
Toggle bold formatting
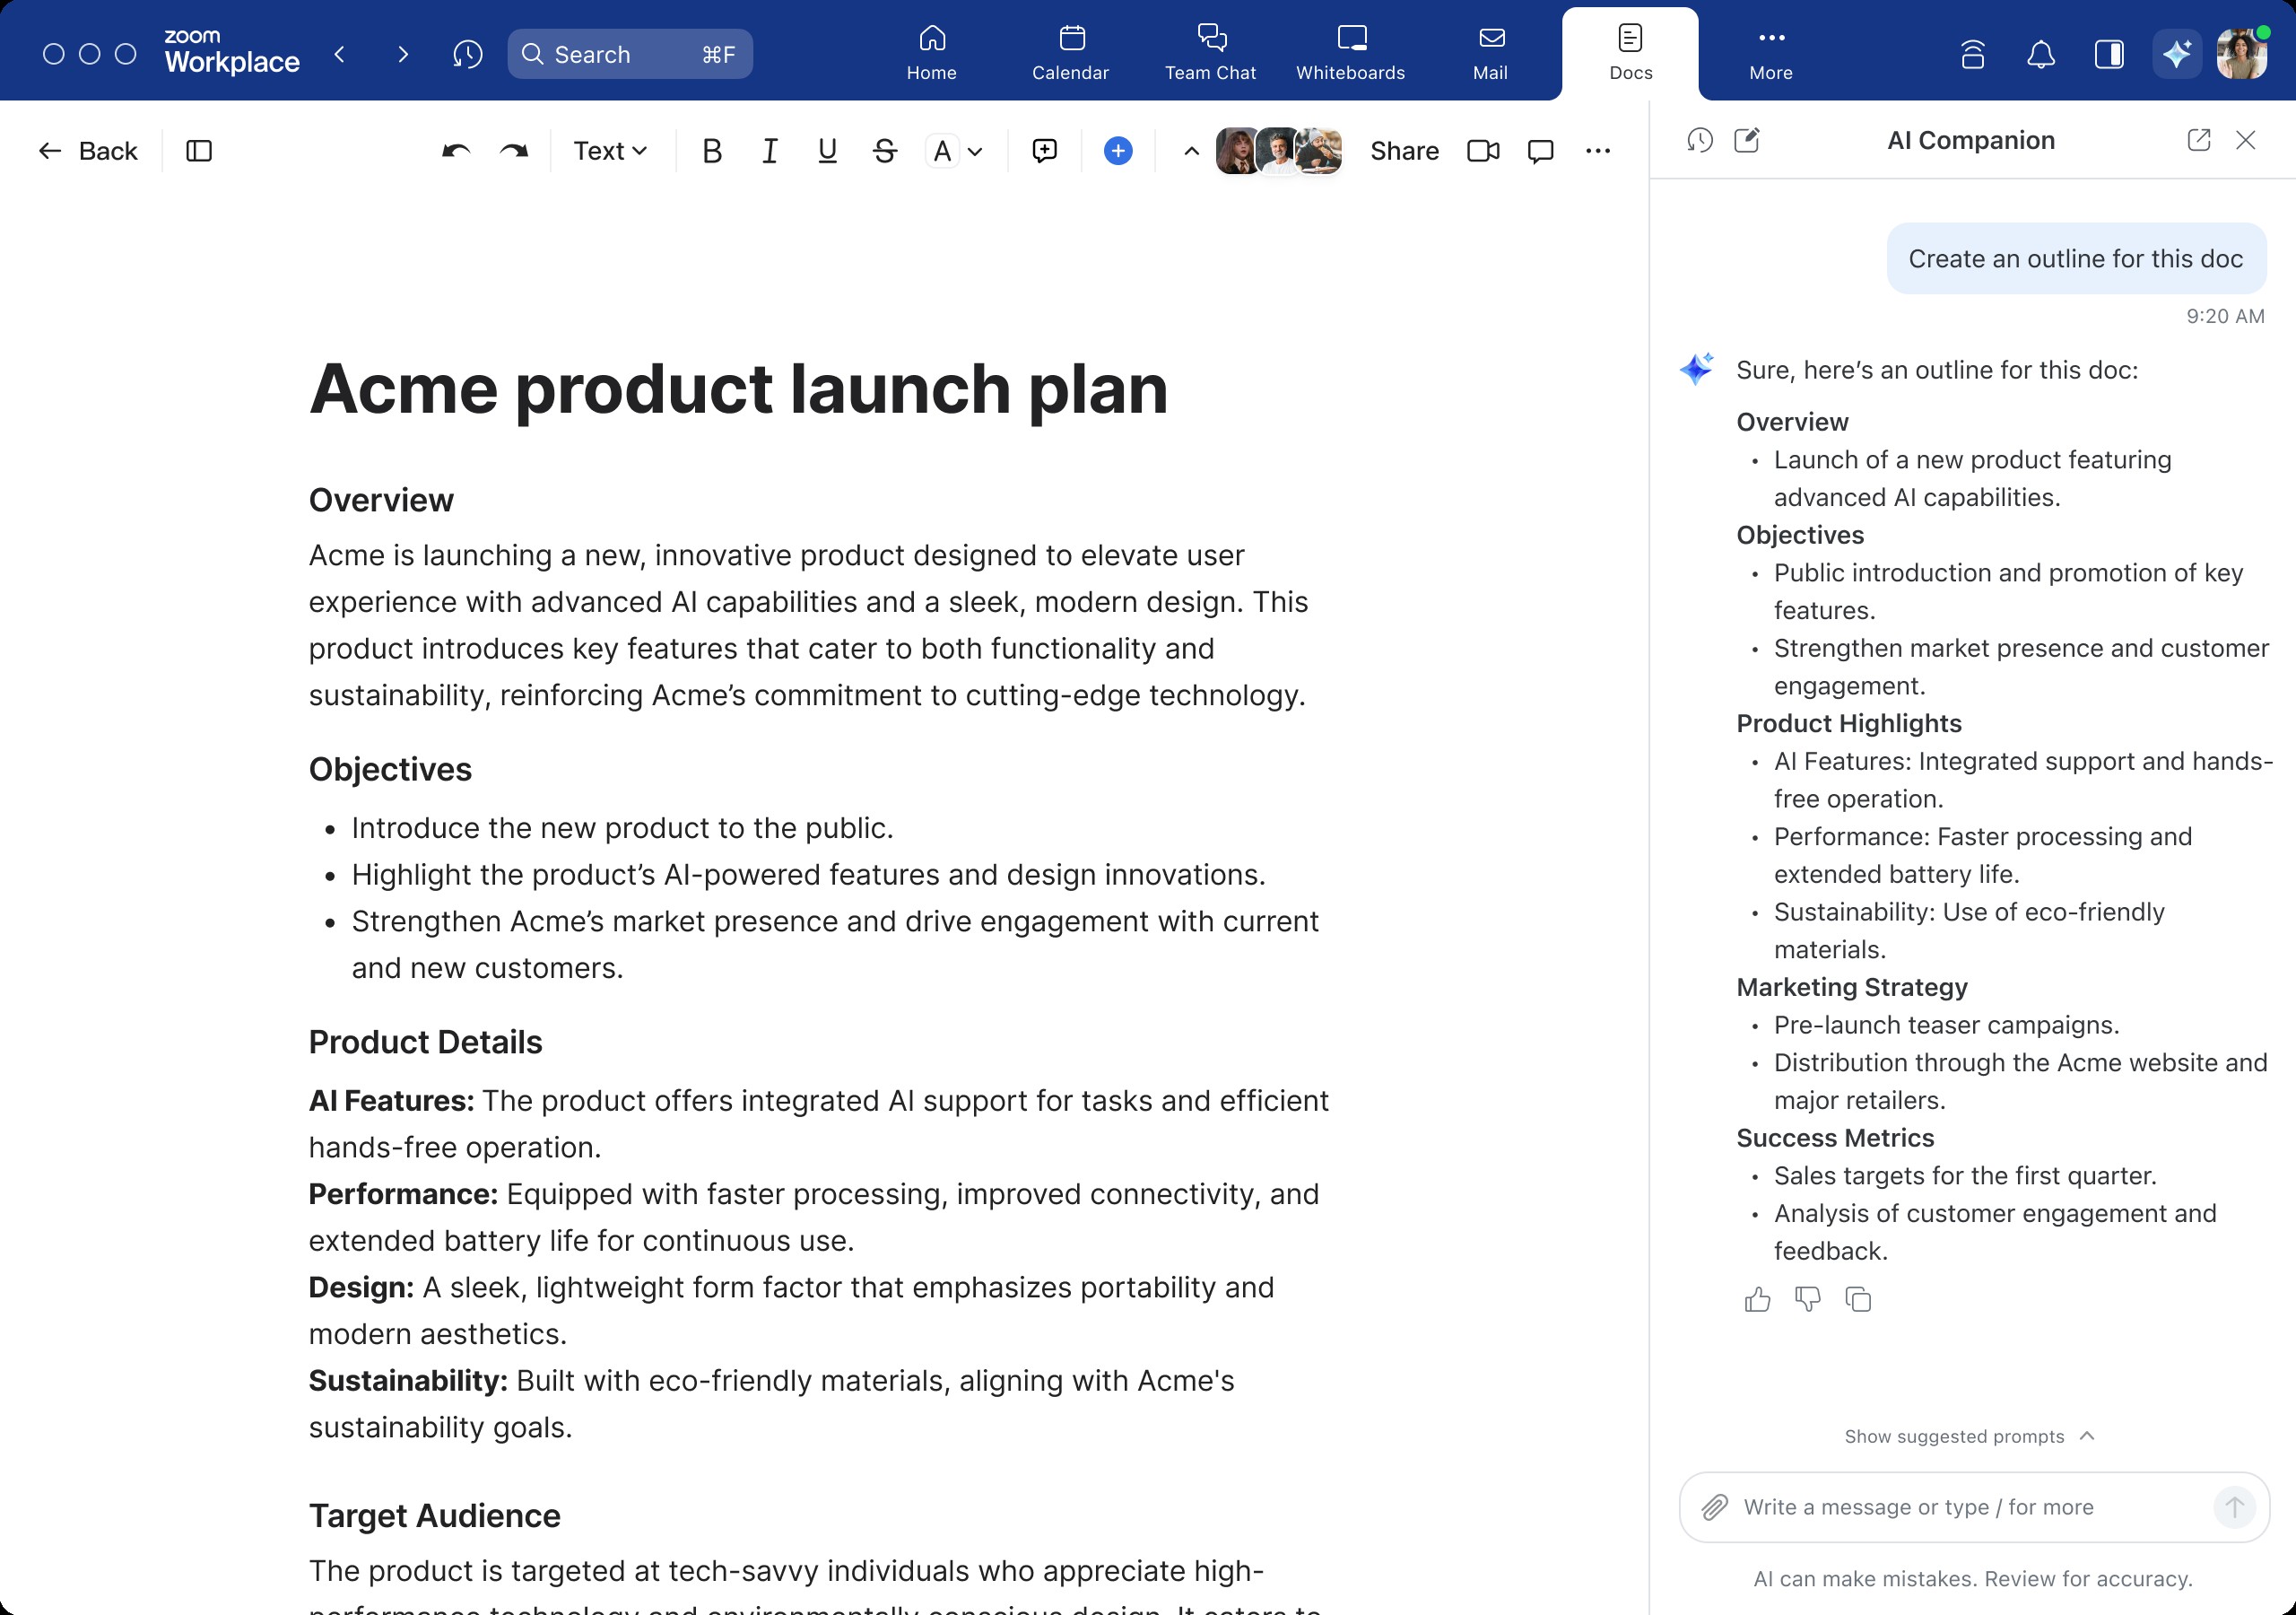click(x=712, y=151)
